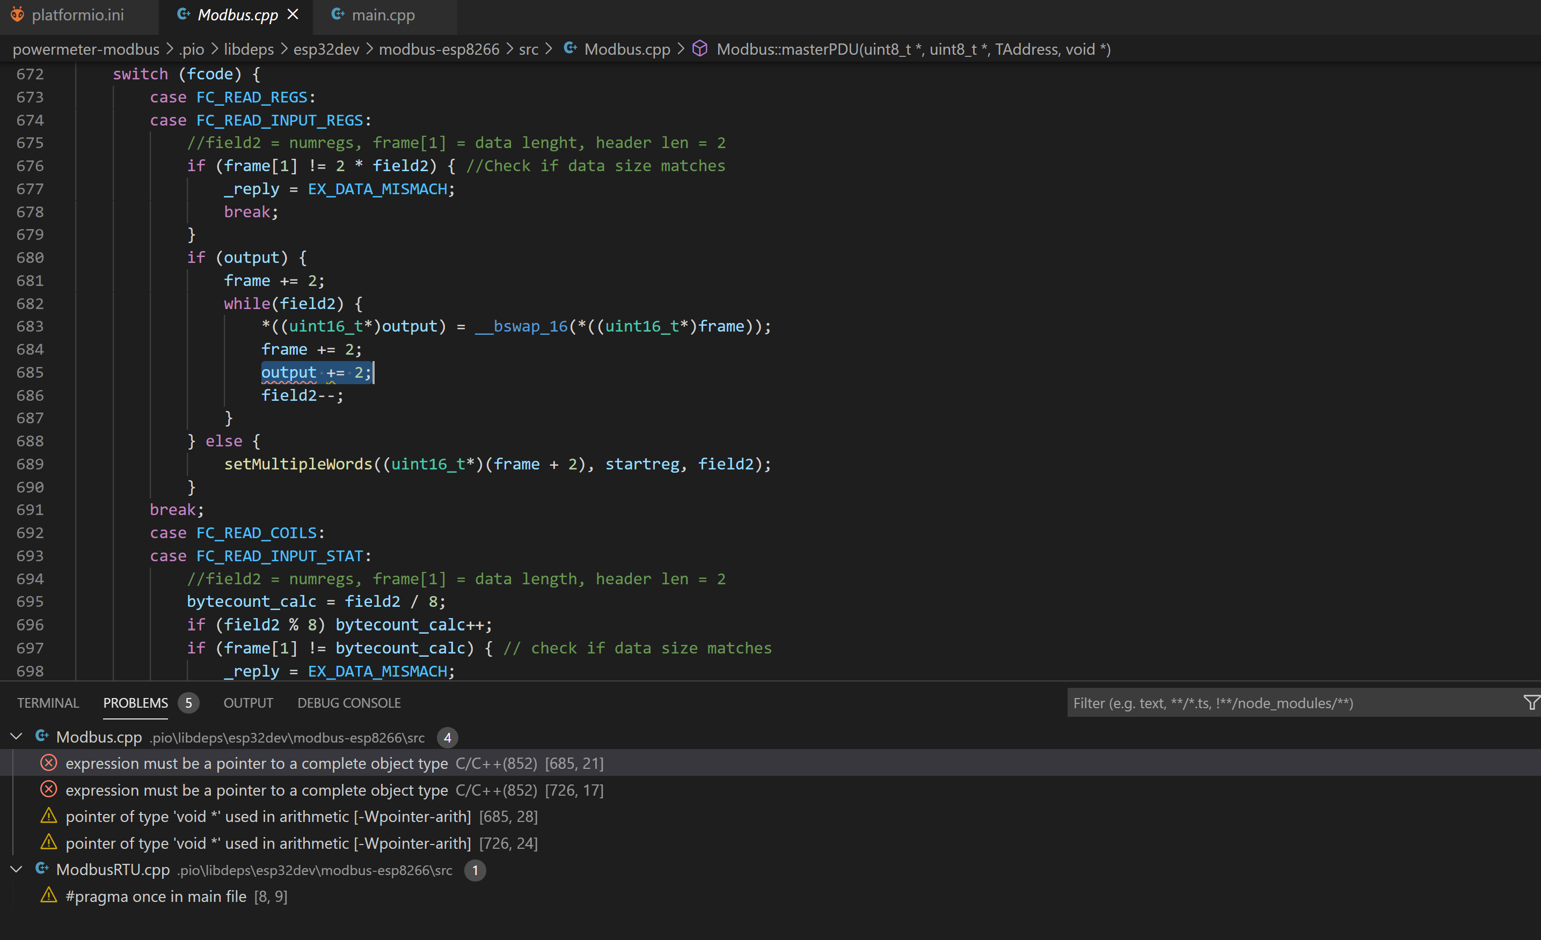Open the DEBUG CONSOLE panel
1541x940 pixels.
(348, 702)
